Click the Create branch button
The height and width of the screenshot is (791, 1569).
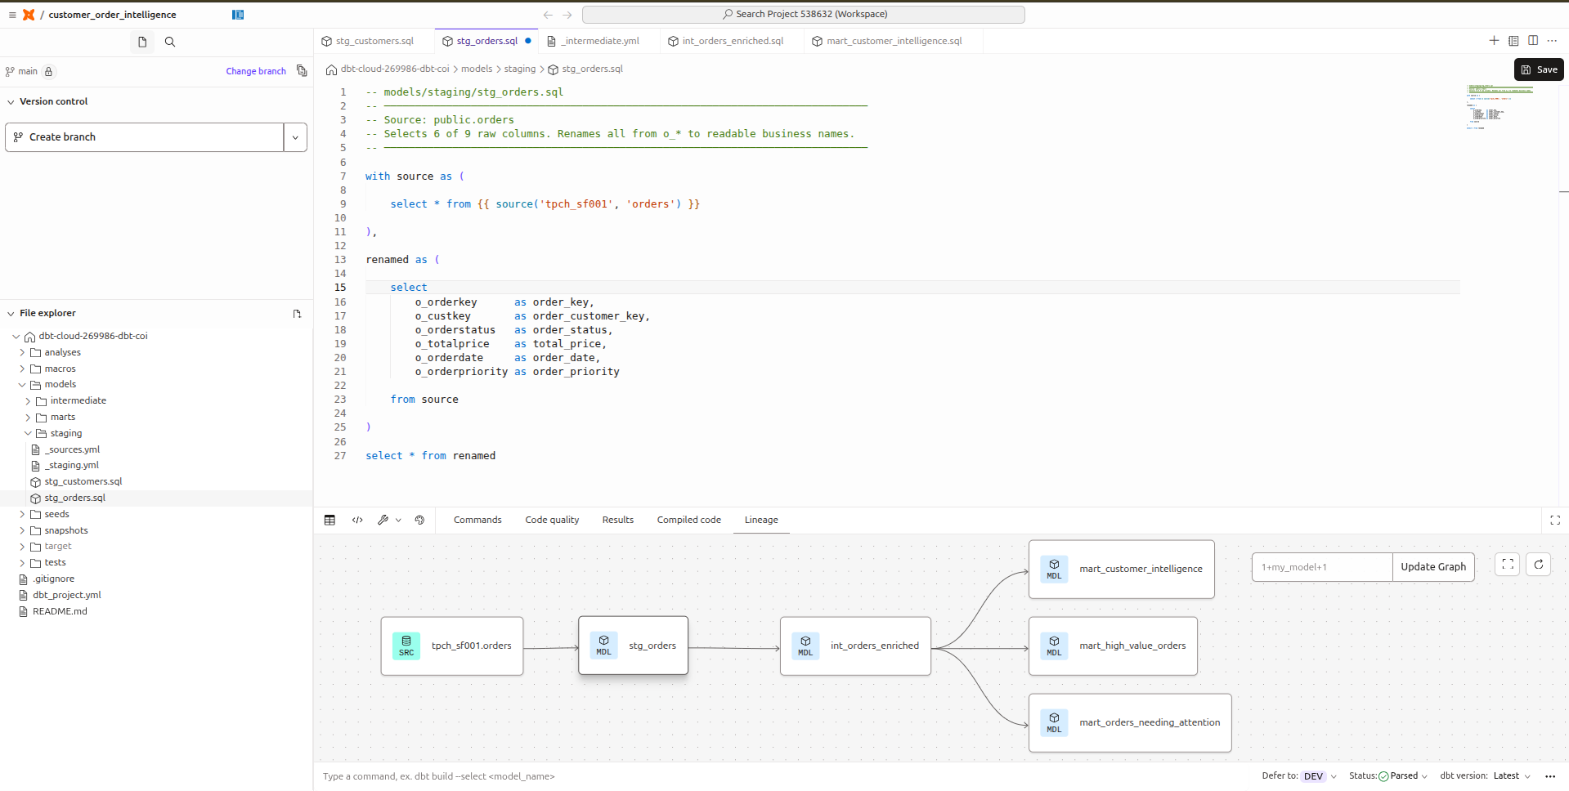click(x=145, y=137)
